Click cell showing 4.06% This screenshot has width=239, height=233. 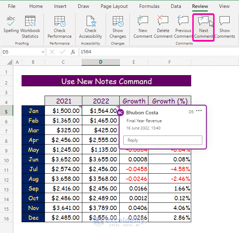pos(170,208)
